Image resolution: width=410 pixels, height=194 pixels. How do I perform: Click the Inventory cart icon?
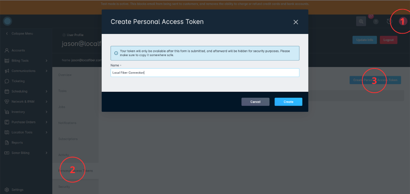point(7,112)
